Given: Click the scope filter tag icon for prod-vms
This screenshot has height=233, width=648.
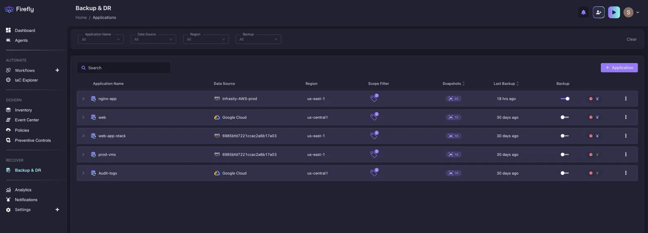Looking at the screenshot, I should tap(374, 154).
